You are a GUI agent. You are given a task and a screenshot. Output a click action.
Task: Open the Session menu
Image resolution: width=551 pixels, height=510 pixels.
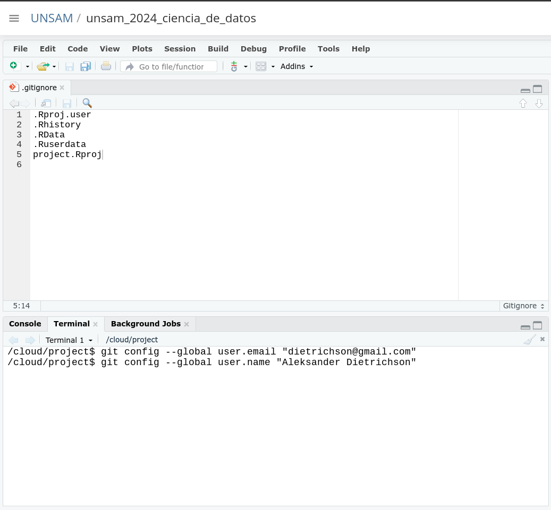coord(180,49)
